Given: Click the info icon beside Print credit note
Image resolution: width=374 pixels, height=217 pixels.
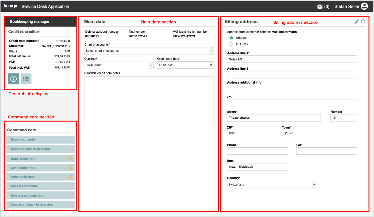Looking at the screenshot, I should [70, 177].
